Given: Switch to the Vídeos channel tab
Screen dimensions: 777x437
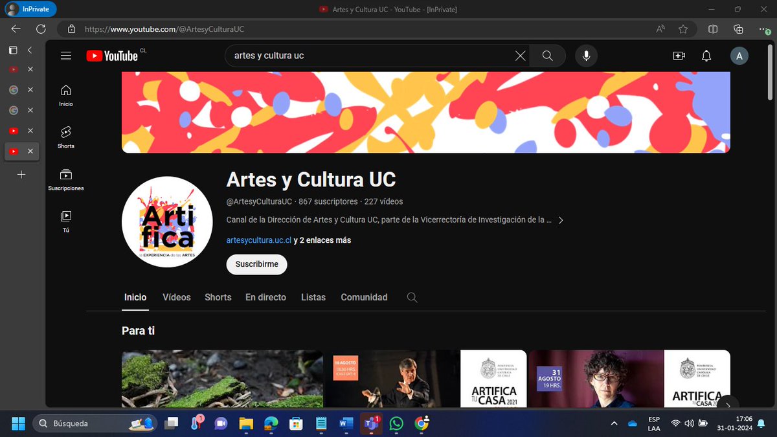Looking at the screenshot, I should coord(177,297).
